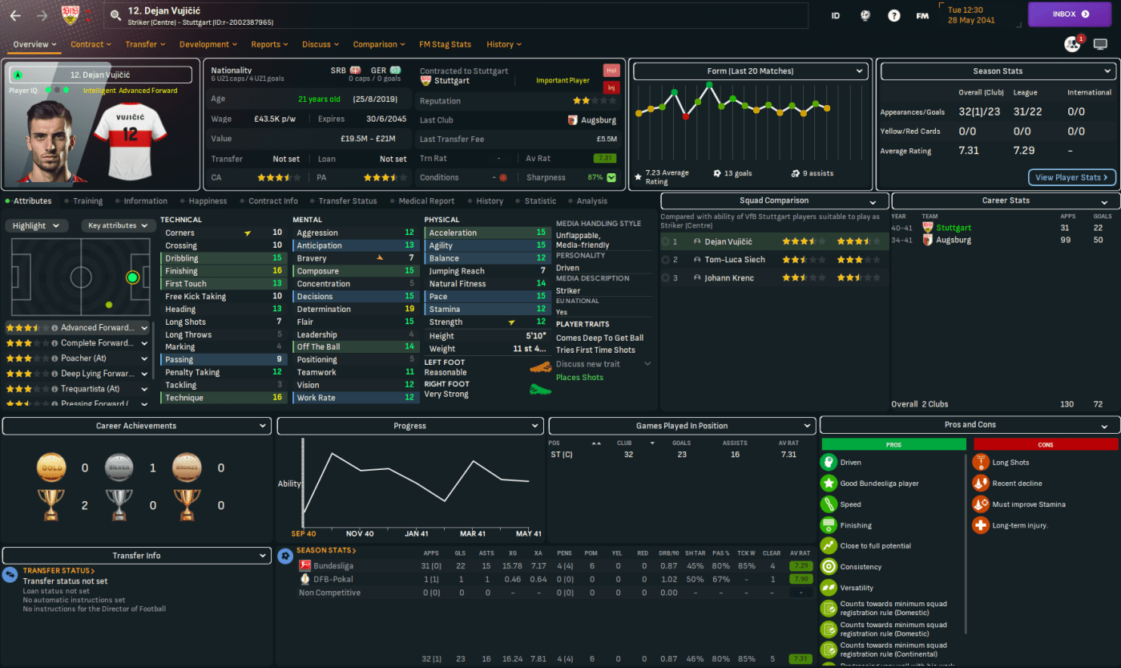Select the green striker position dot on pitch
The width and height of the screenshot is (1121, 668).
click(132, 277)
